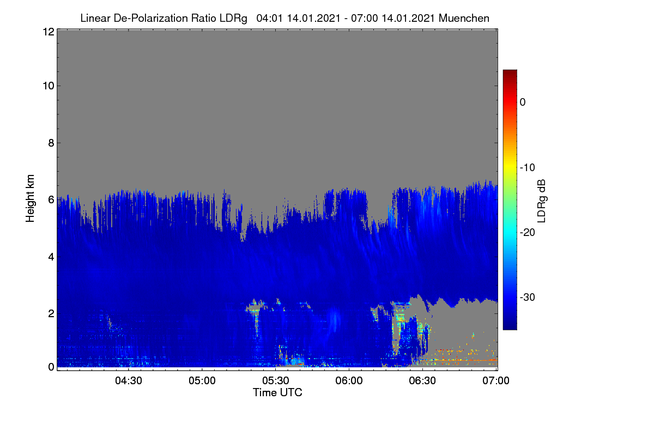Click the colorbar tick label -20
The height and width of the screenshot is (436, 654).
tap(526, 232)
